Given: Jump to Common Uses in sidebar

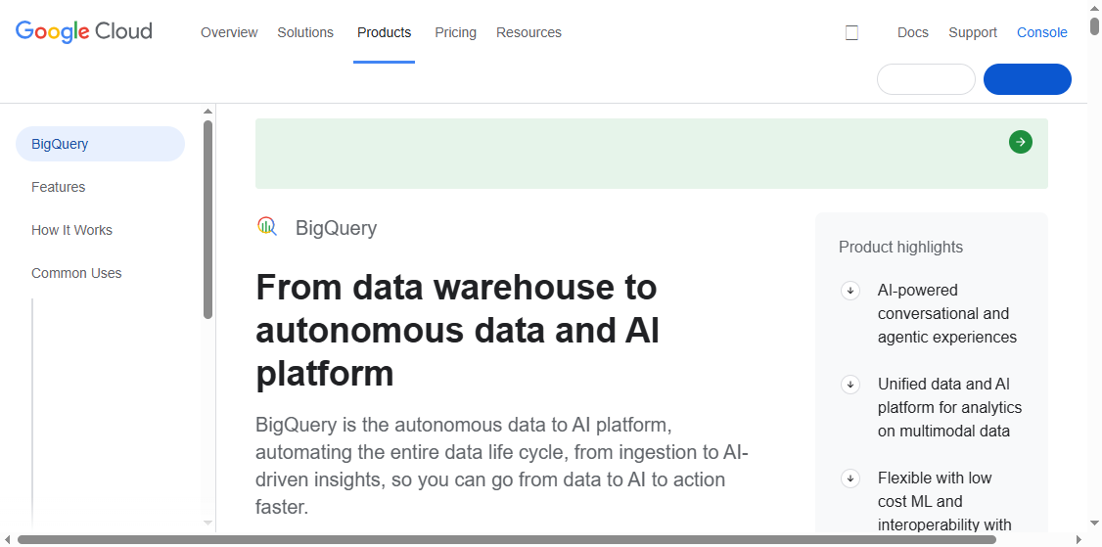Looking at the screenshot, I should pos(76,273).
